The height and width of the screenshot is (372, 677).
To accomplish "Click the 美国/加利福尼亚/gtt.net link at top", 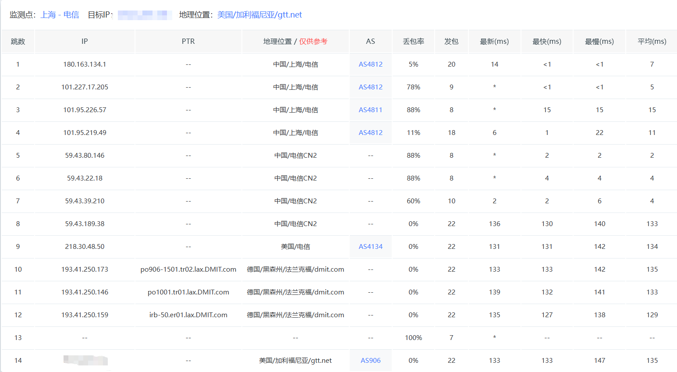I will [x=259, y=15].
